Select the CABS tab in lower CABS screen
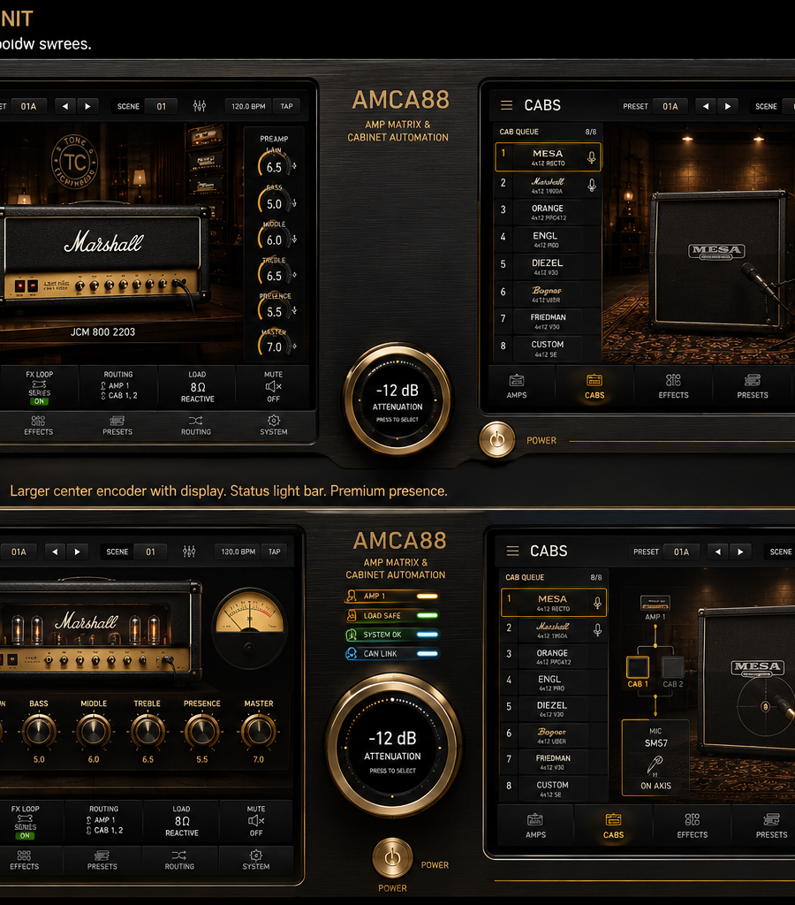The width and height of the screenshot is (795, 905). pos(613,826)
